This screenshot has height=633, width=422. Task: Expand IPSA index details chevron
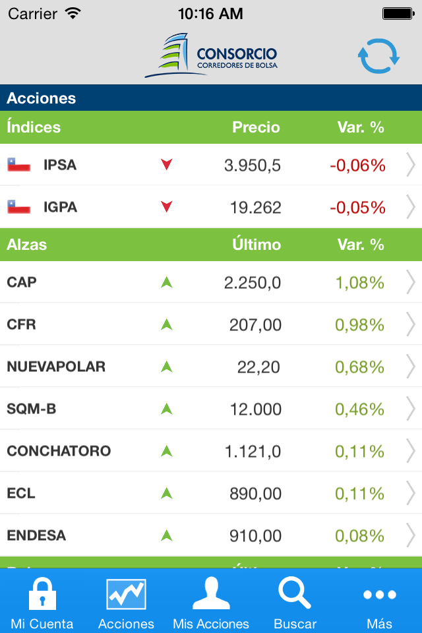[410, 165]
